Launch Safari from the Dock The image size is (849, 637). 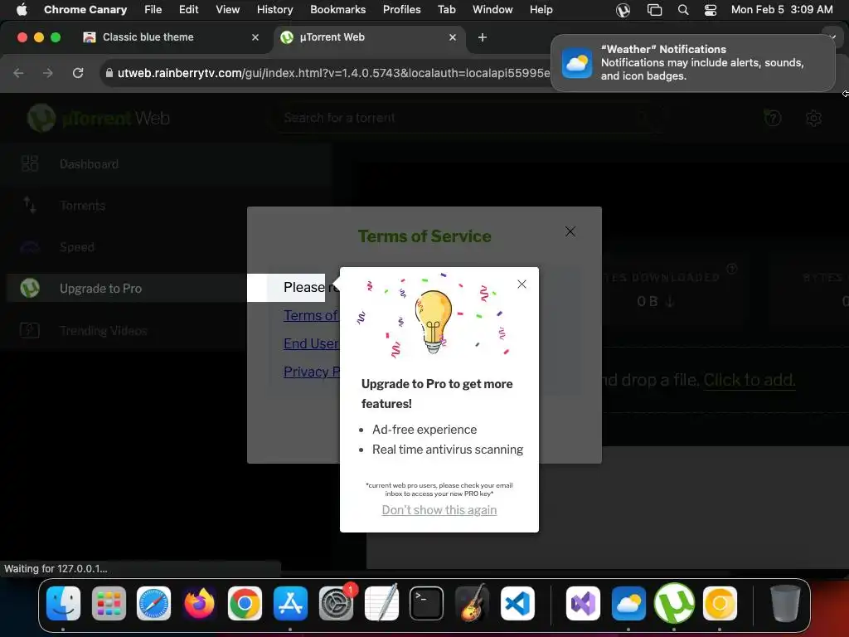click(x=153, y=604)
